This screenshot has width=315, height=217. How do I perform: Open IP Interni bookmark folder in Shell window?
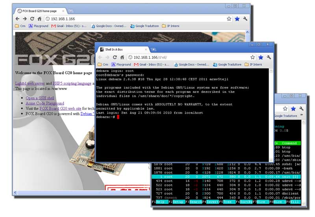tap(252, 64)
